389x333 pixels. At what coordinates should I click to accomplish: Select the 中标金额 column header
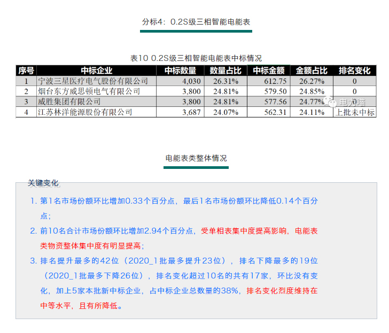[268, 71]
